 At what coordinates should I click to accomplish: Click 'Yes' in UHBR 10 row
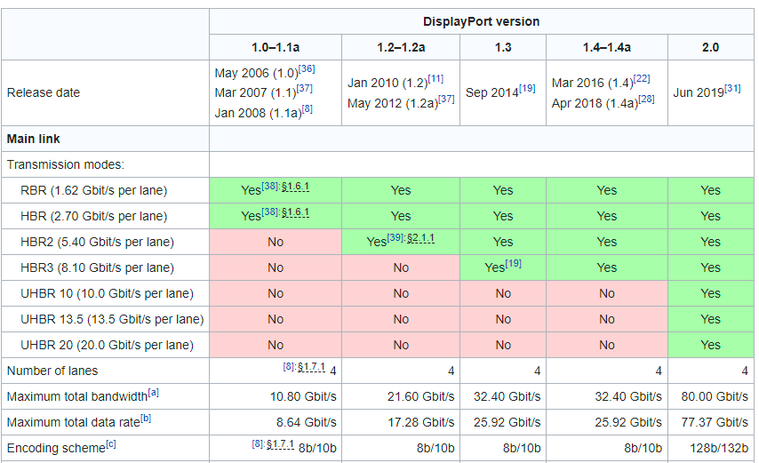pos(710,293)
